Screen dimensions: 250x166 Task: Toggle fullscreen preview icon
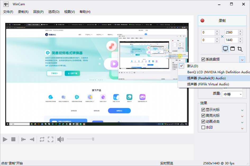[x=51, y=139]
